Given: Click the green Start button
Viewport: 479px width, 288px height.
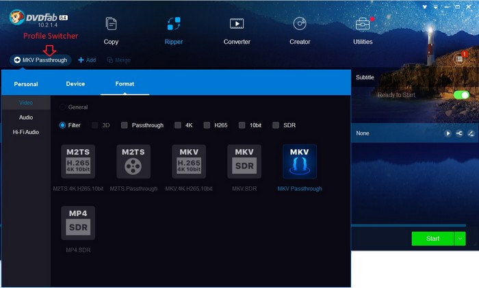Looking at the screenshot, I should [x=433, y=239].
